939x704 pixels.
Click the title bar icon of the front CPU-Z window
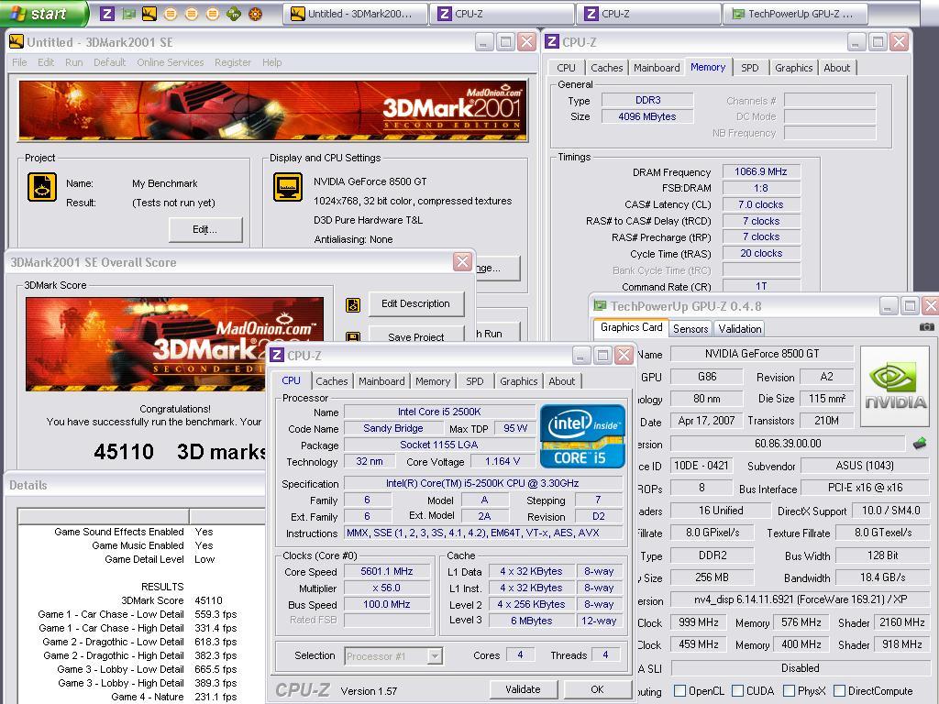click(276, 356)
